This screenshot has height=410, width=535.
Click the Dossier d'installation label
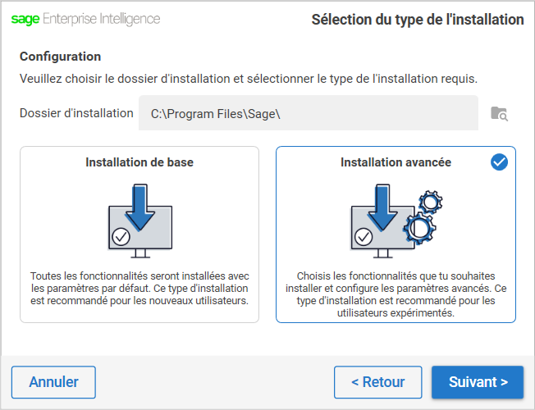click(76, 113)
